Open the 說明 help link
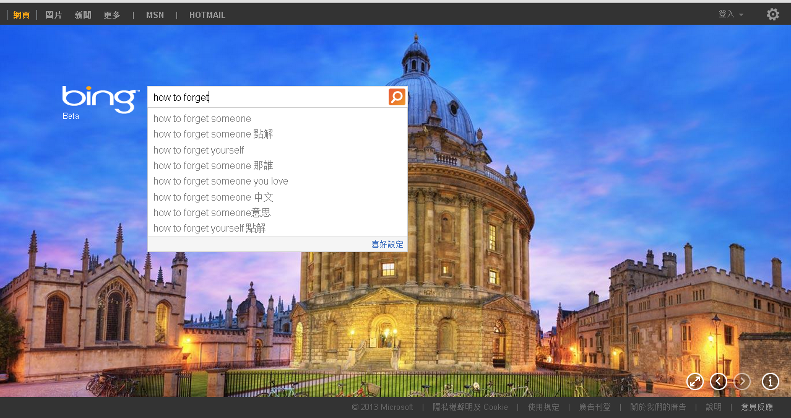Viewport: 791px width, 418px height. [714, 407]
